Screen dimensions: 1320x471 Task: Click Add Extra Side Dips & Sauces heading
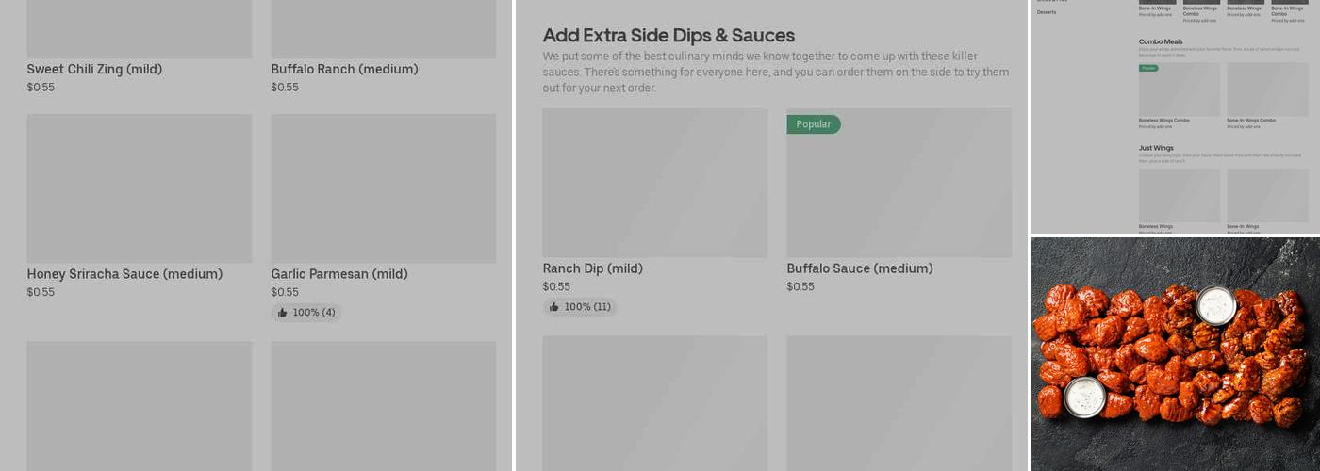(x=668, y=36)
